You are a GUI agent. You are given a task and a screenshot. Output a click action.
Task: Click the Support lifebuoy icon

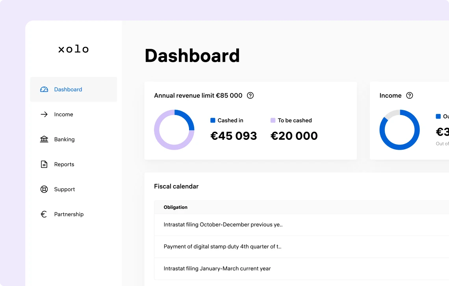pos(44,189)
